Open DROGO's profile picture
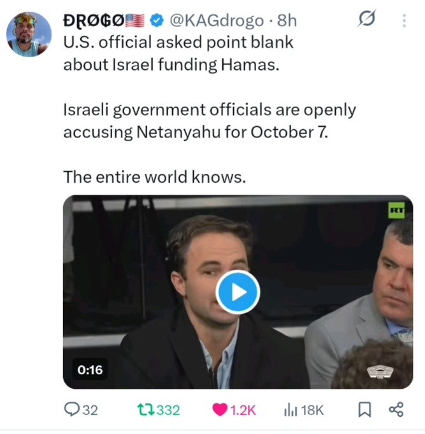The height and width of the screenshot is (434, 425). pos(29,34)
